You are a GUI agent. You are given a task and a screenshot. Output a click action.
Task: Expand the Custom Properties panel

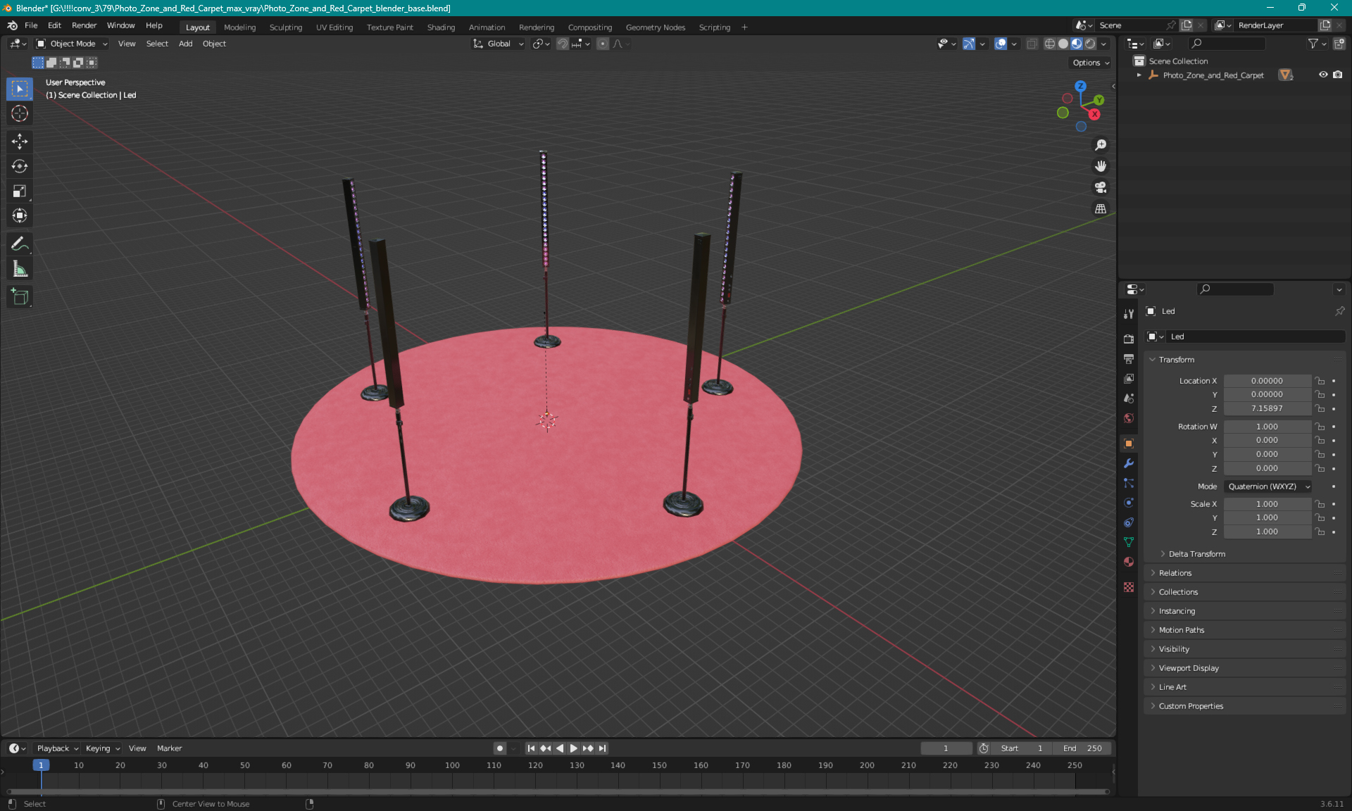tap(1191, 706)
